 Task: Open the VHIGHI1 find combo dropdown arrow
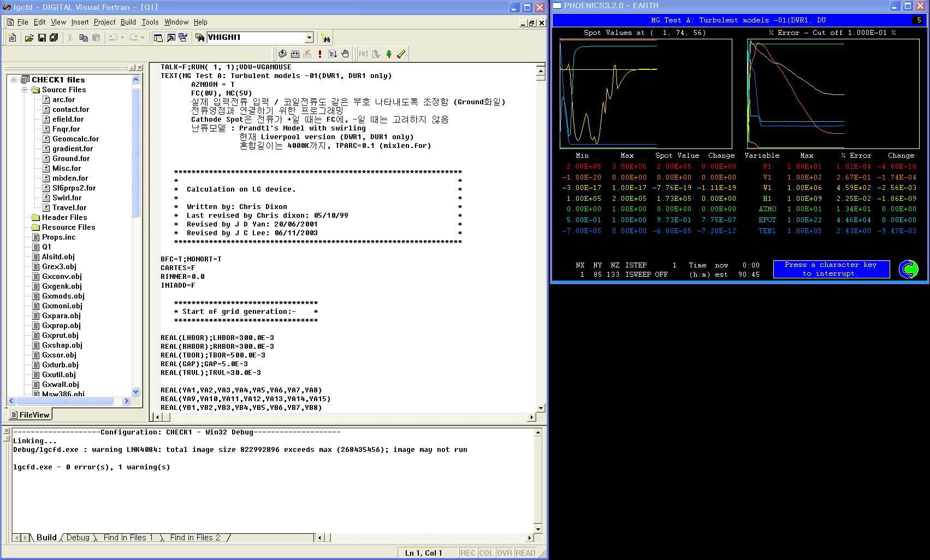309,38
